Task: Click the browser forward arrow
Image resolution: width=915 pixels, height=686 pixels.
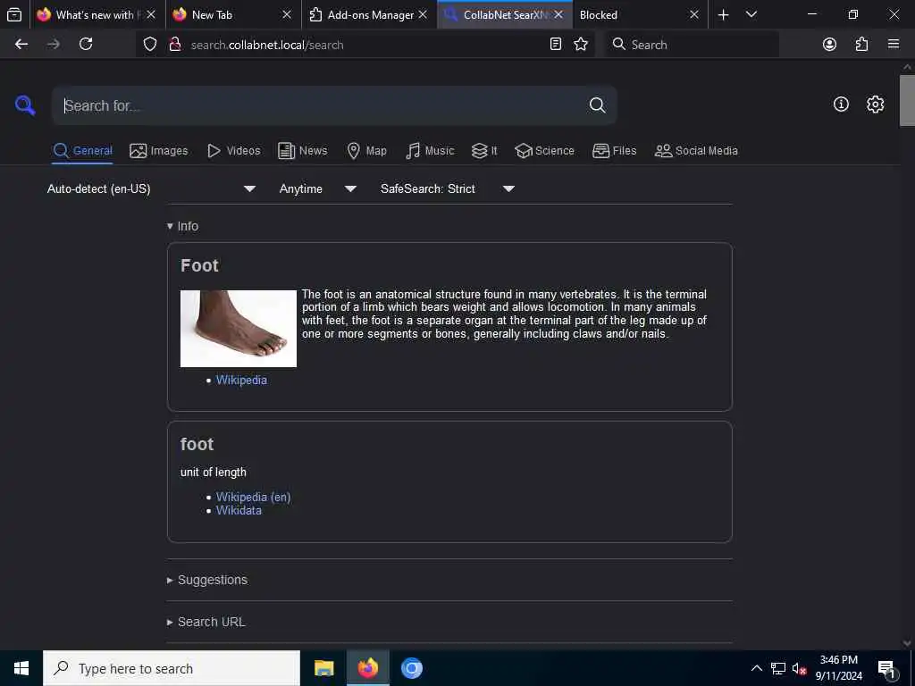Action: point(53,45)
